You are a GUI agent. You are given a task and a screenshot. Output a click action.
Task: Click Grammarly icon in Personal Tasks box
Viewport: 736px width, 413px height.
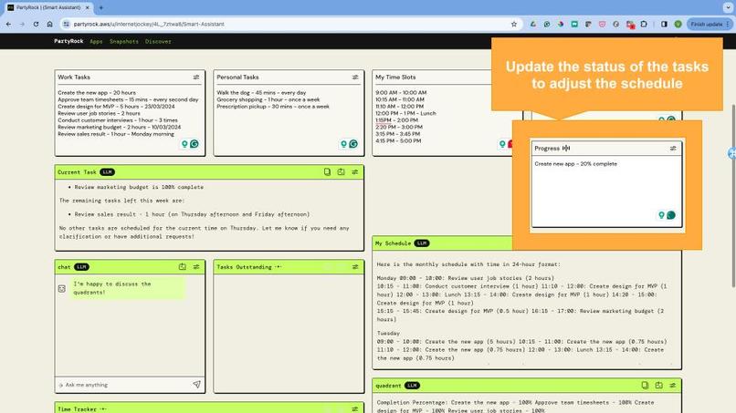pos(353,144)
